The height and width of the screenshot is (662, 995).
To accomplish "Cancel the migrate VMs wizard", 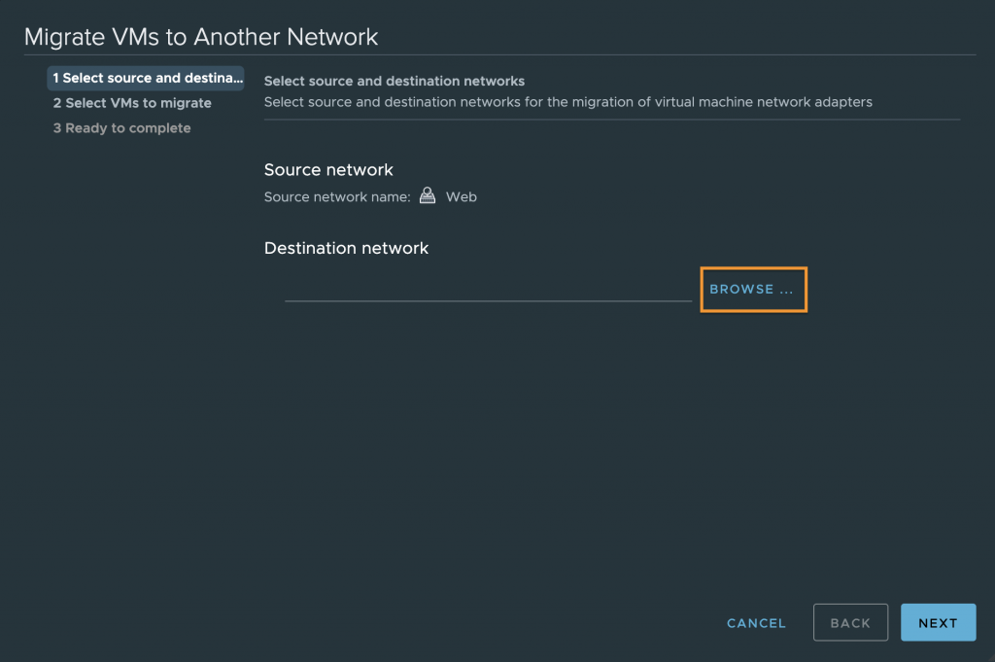I will pyautogui.click(x=756, y=623).
